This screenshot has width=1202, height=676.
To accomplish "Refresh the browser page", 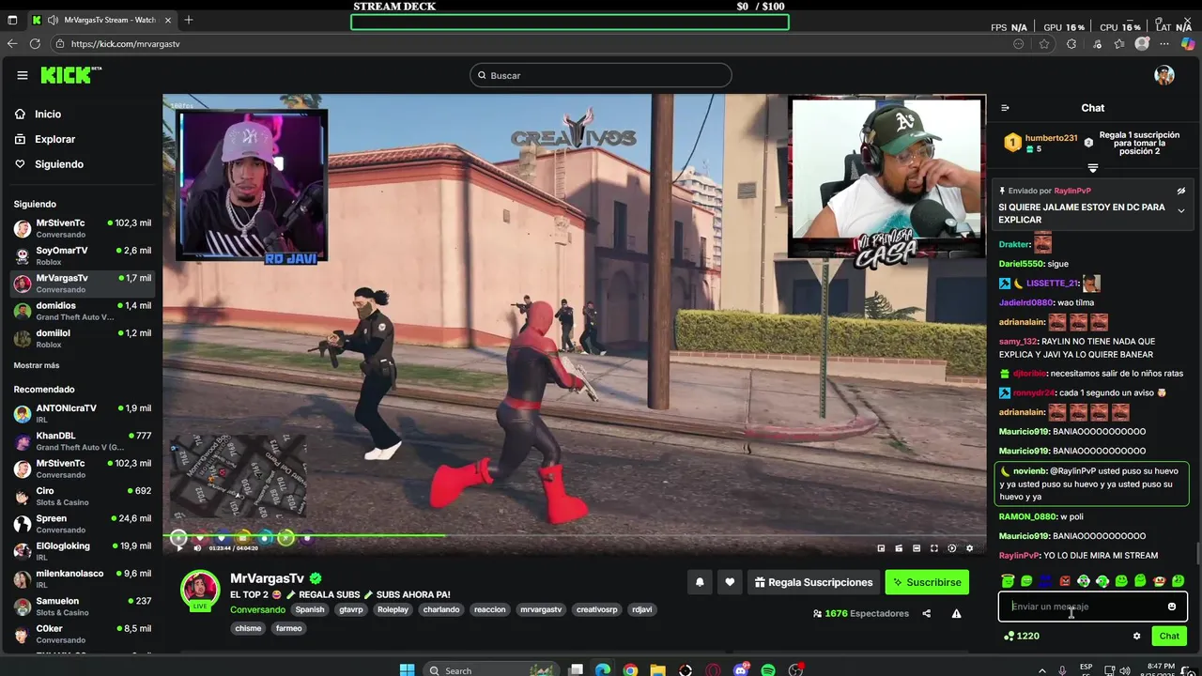I will click(x=35, y=43).
